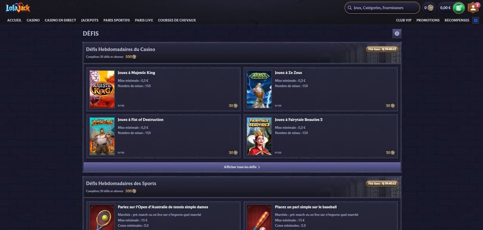Click the Open d'Australie tennis challenge title
Screen dimensions: 483x230
(163, 207)
